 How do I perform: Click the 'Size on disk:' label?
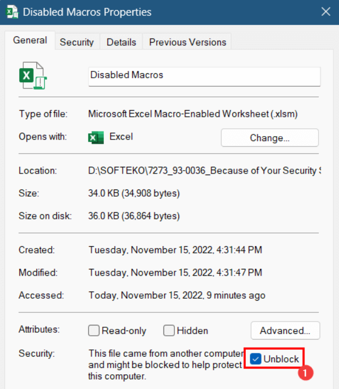tap(45, 216)
